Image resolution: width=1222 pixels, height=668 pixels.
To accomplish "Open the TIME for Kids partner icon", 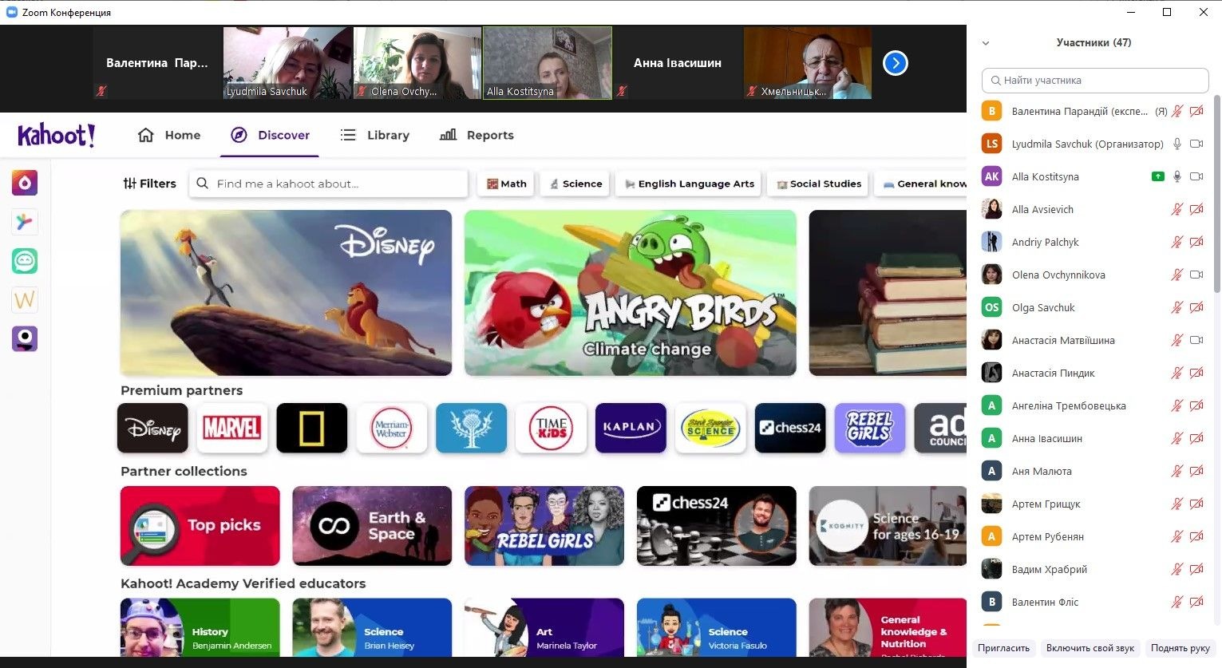I will (551, 429).
